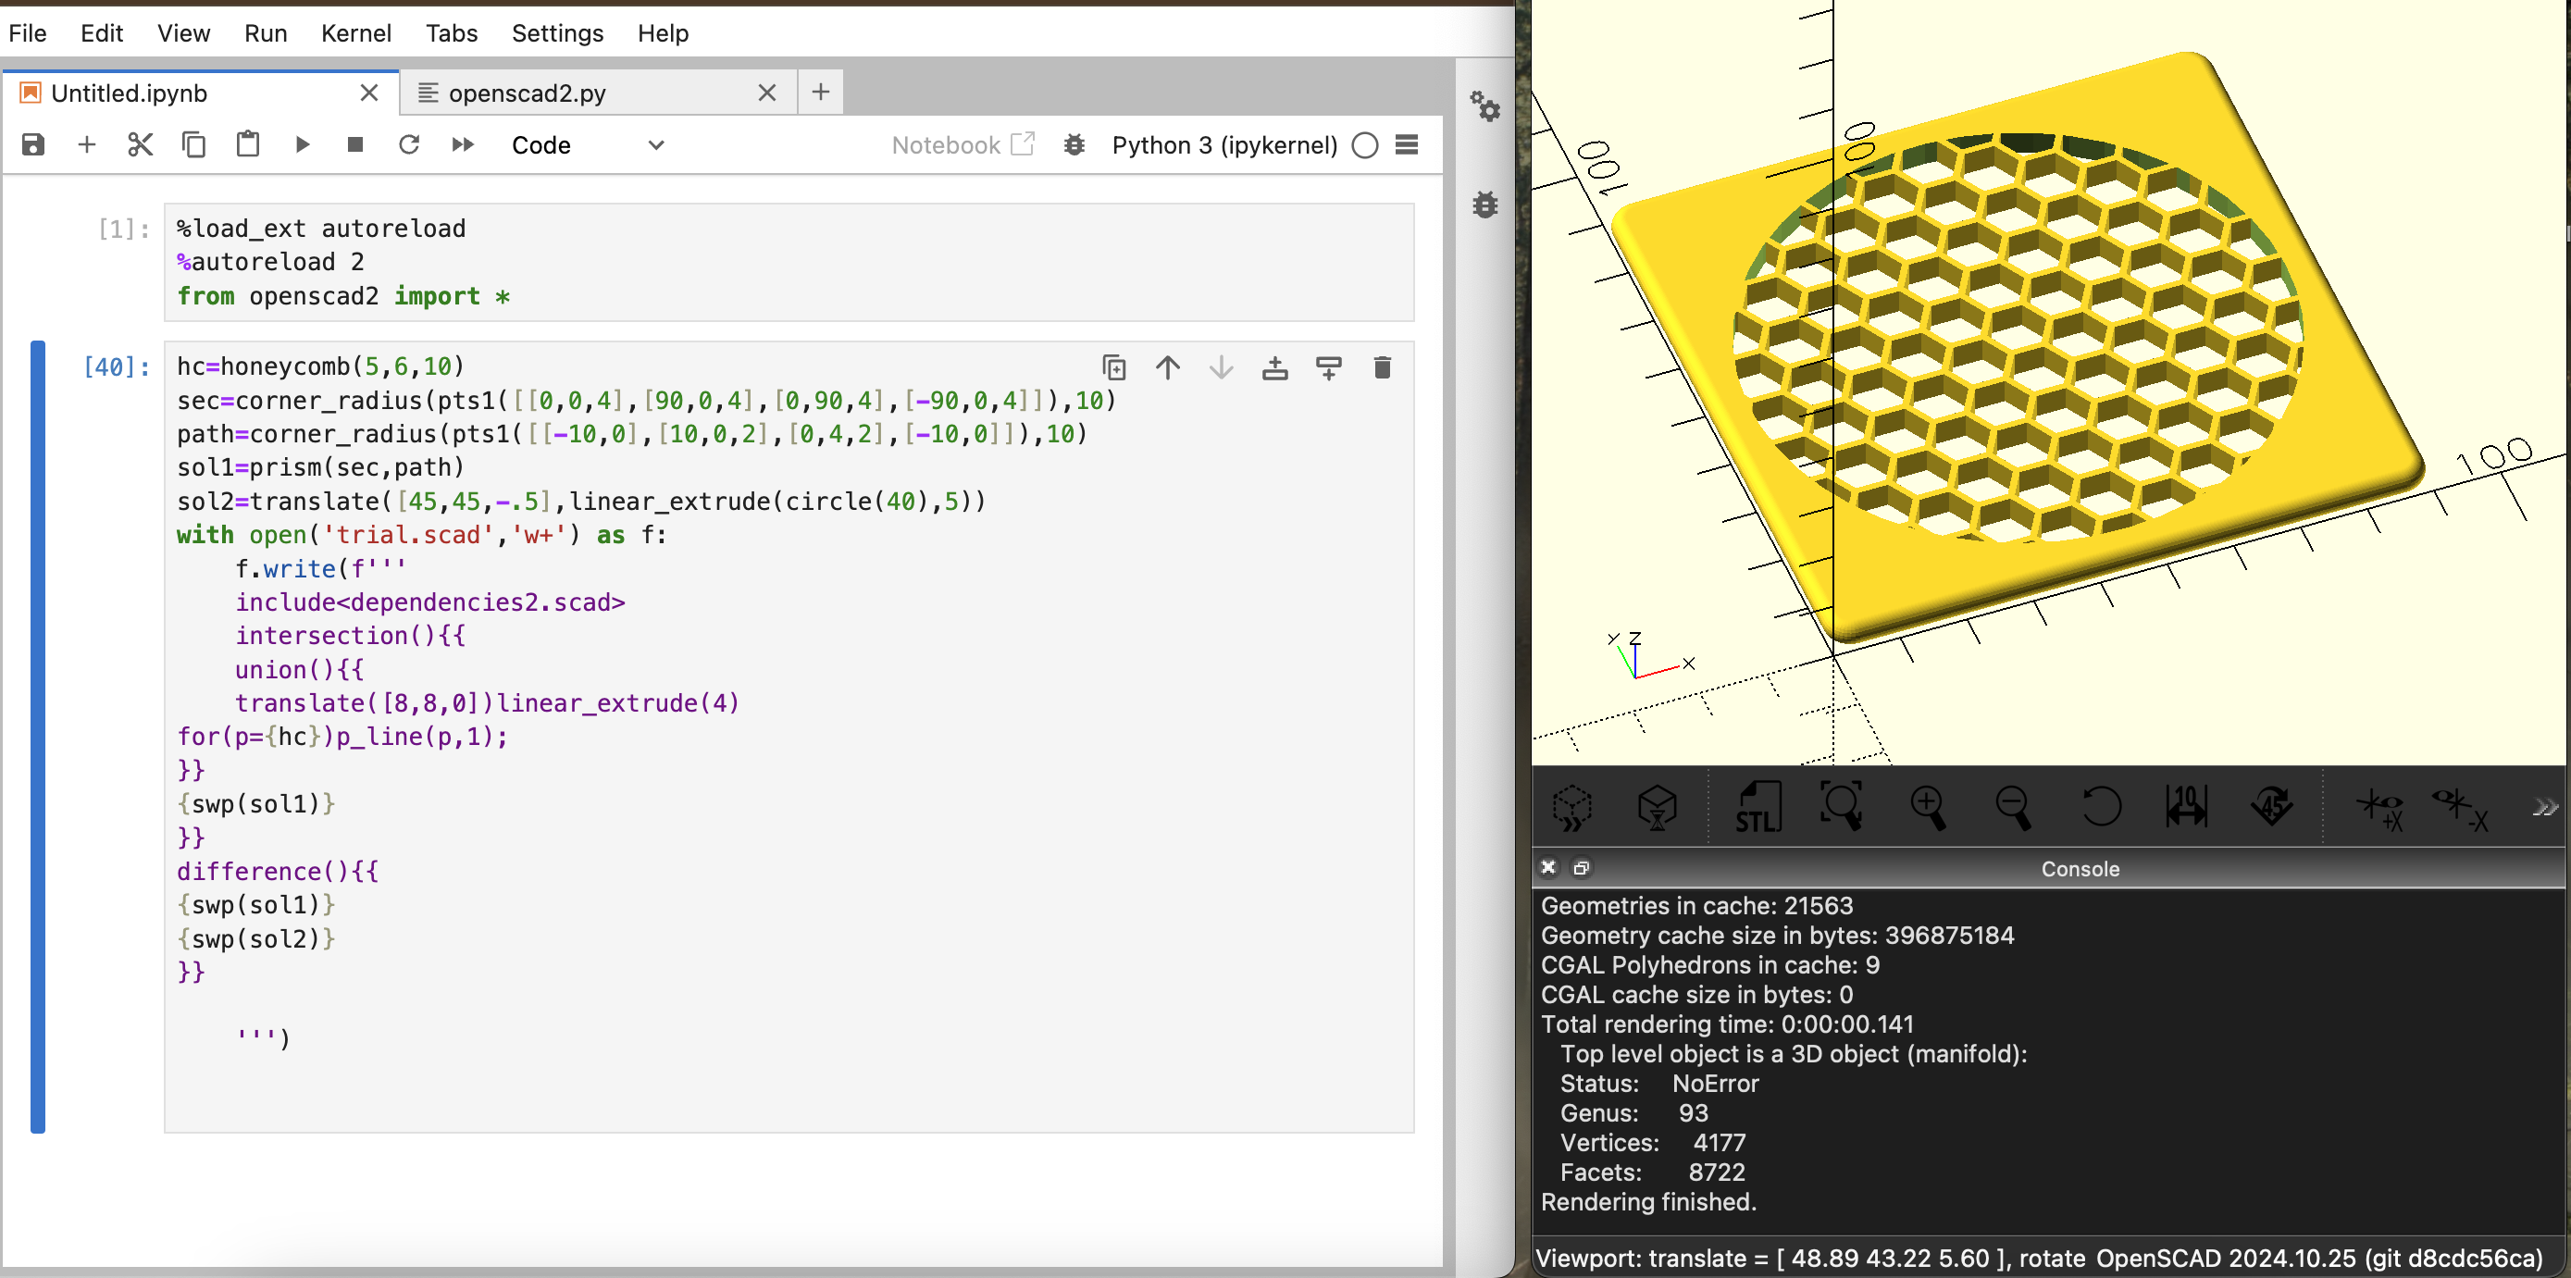Delete the current cell with the trash icon
Image resolution: width=2571 pixels, height=1278 pixels.
1382,368
